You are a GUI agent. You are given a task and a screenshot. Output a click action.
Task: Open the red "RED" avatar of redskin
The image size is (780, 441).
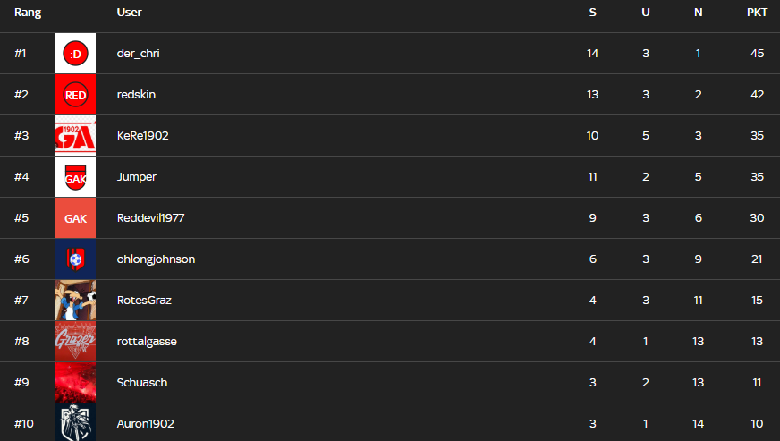click(x=75, y=95)
